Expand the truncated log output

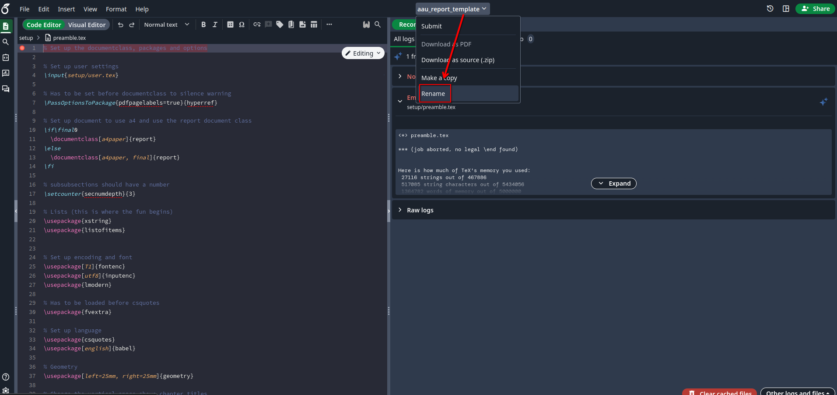pyautogui.click(x=613, y=183)
